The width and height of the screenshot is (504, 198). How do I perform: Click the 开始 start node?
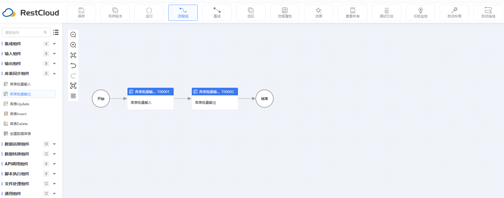[x=101, y=99]
